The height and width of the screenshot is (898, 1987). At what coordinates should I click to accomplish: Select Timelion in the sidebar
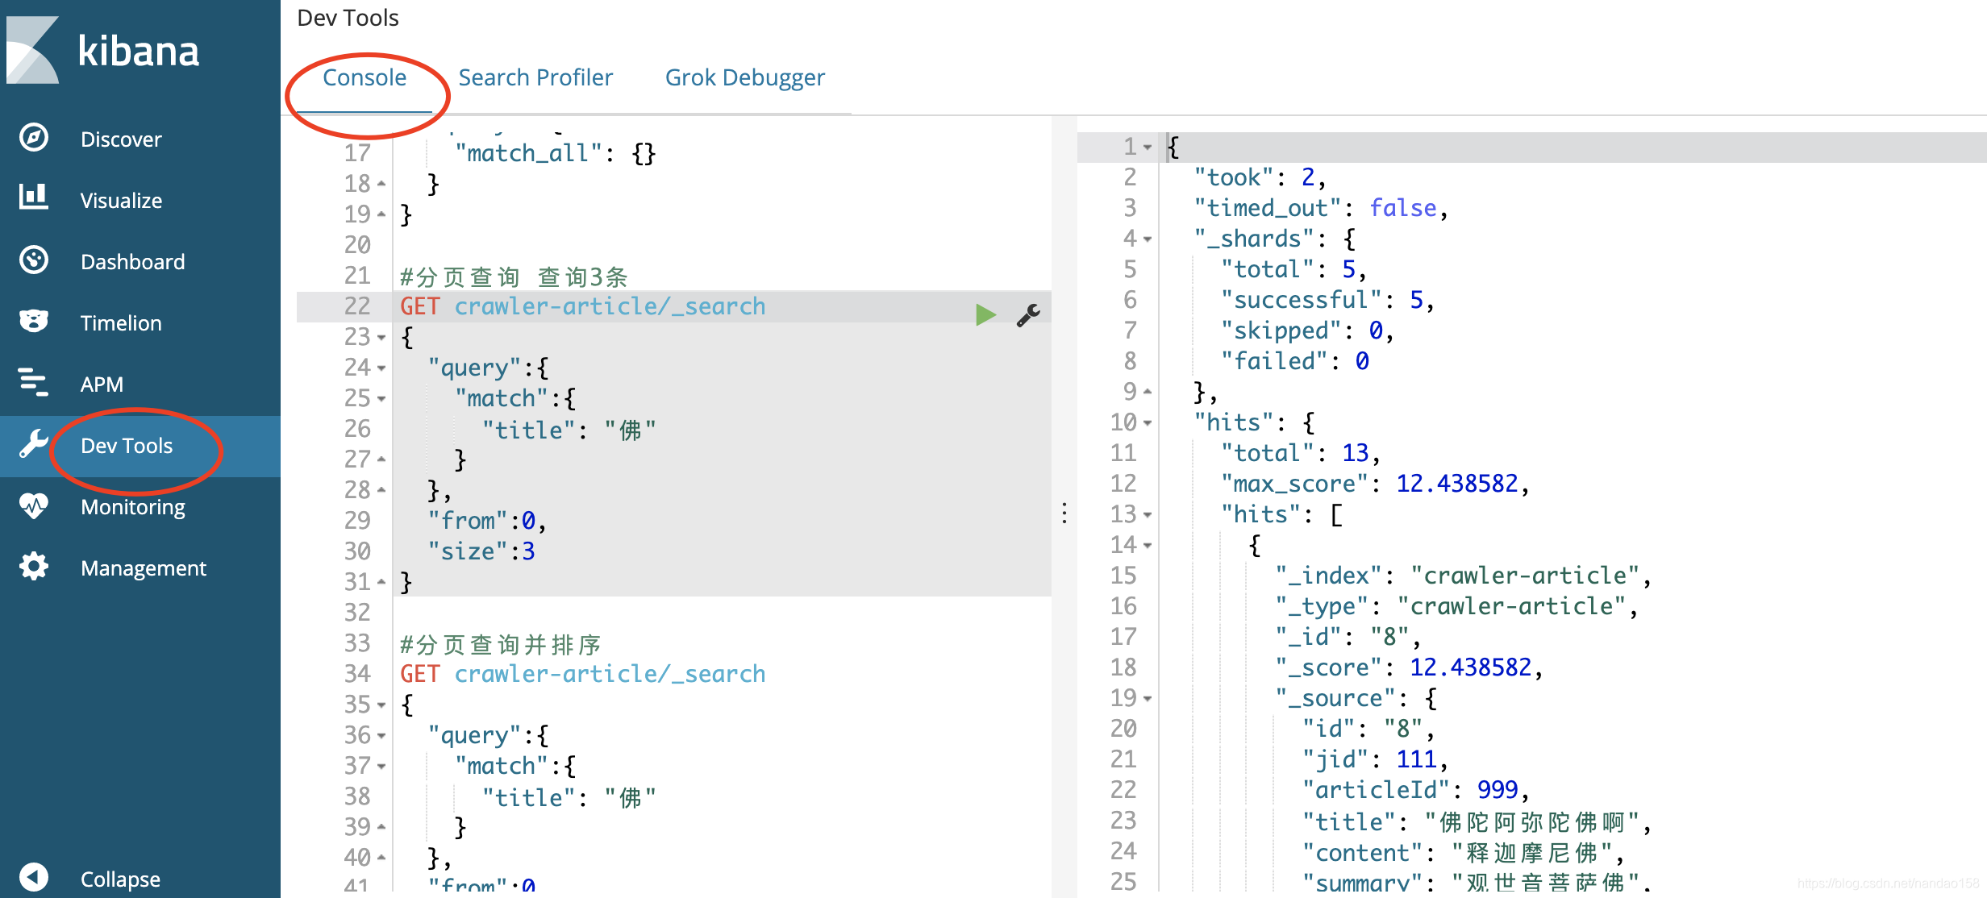click(x=119, y=322)
